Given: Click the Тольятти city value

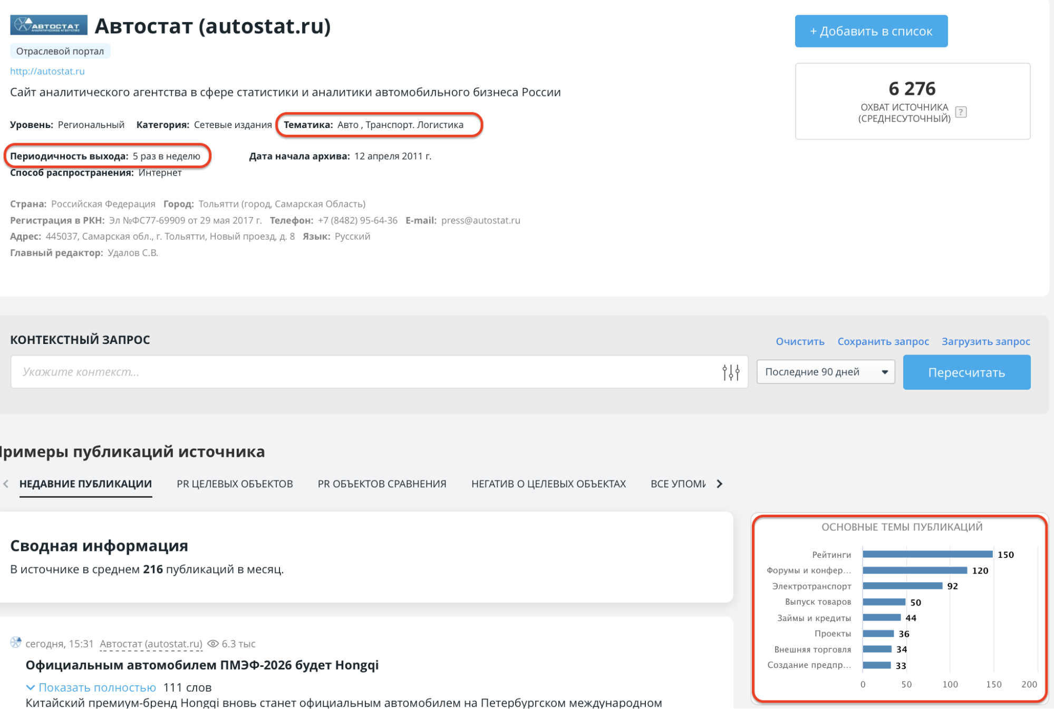Looking at the screenshot, I should click(x=282, y=204).
